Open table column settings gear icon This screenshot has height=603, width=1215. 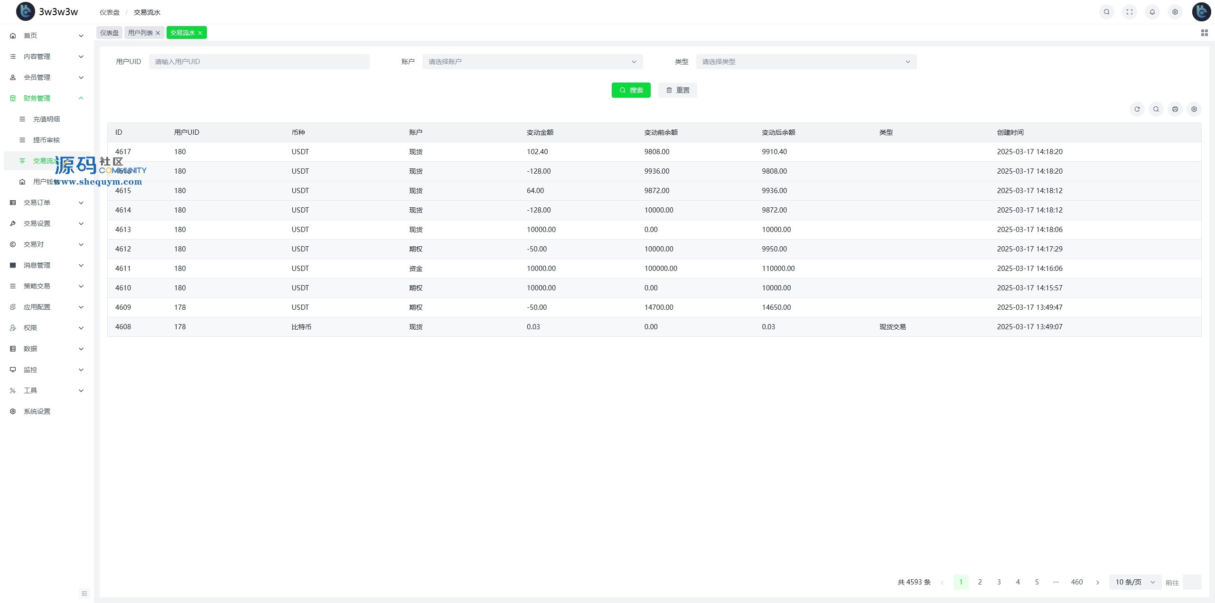tap(1194, 109)
